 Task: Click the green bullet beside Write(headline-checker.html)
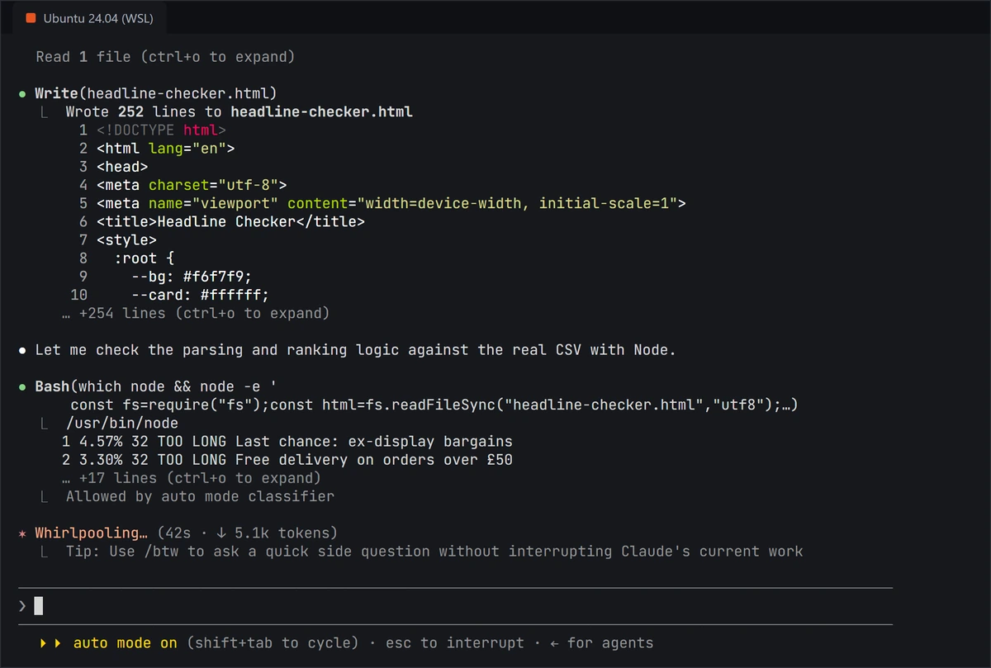(22, 93)
